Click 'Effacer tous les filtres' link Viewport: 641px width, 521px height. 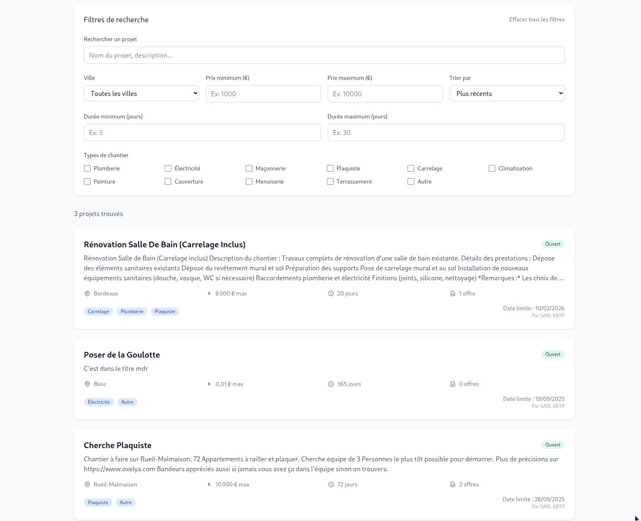coord(536,19)
